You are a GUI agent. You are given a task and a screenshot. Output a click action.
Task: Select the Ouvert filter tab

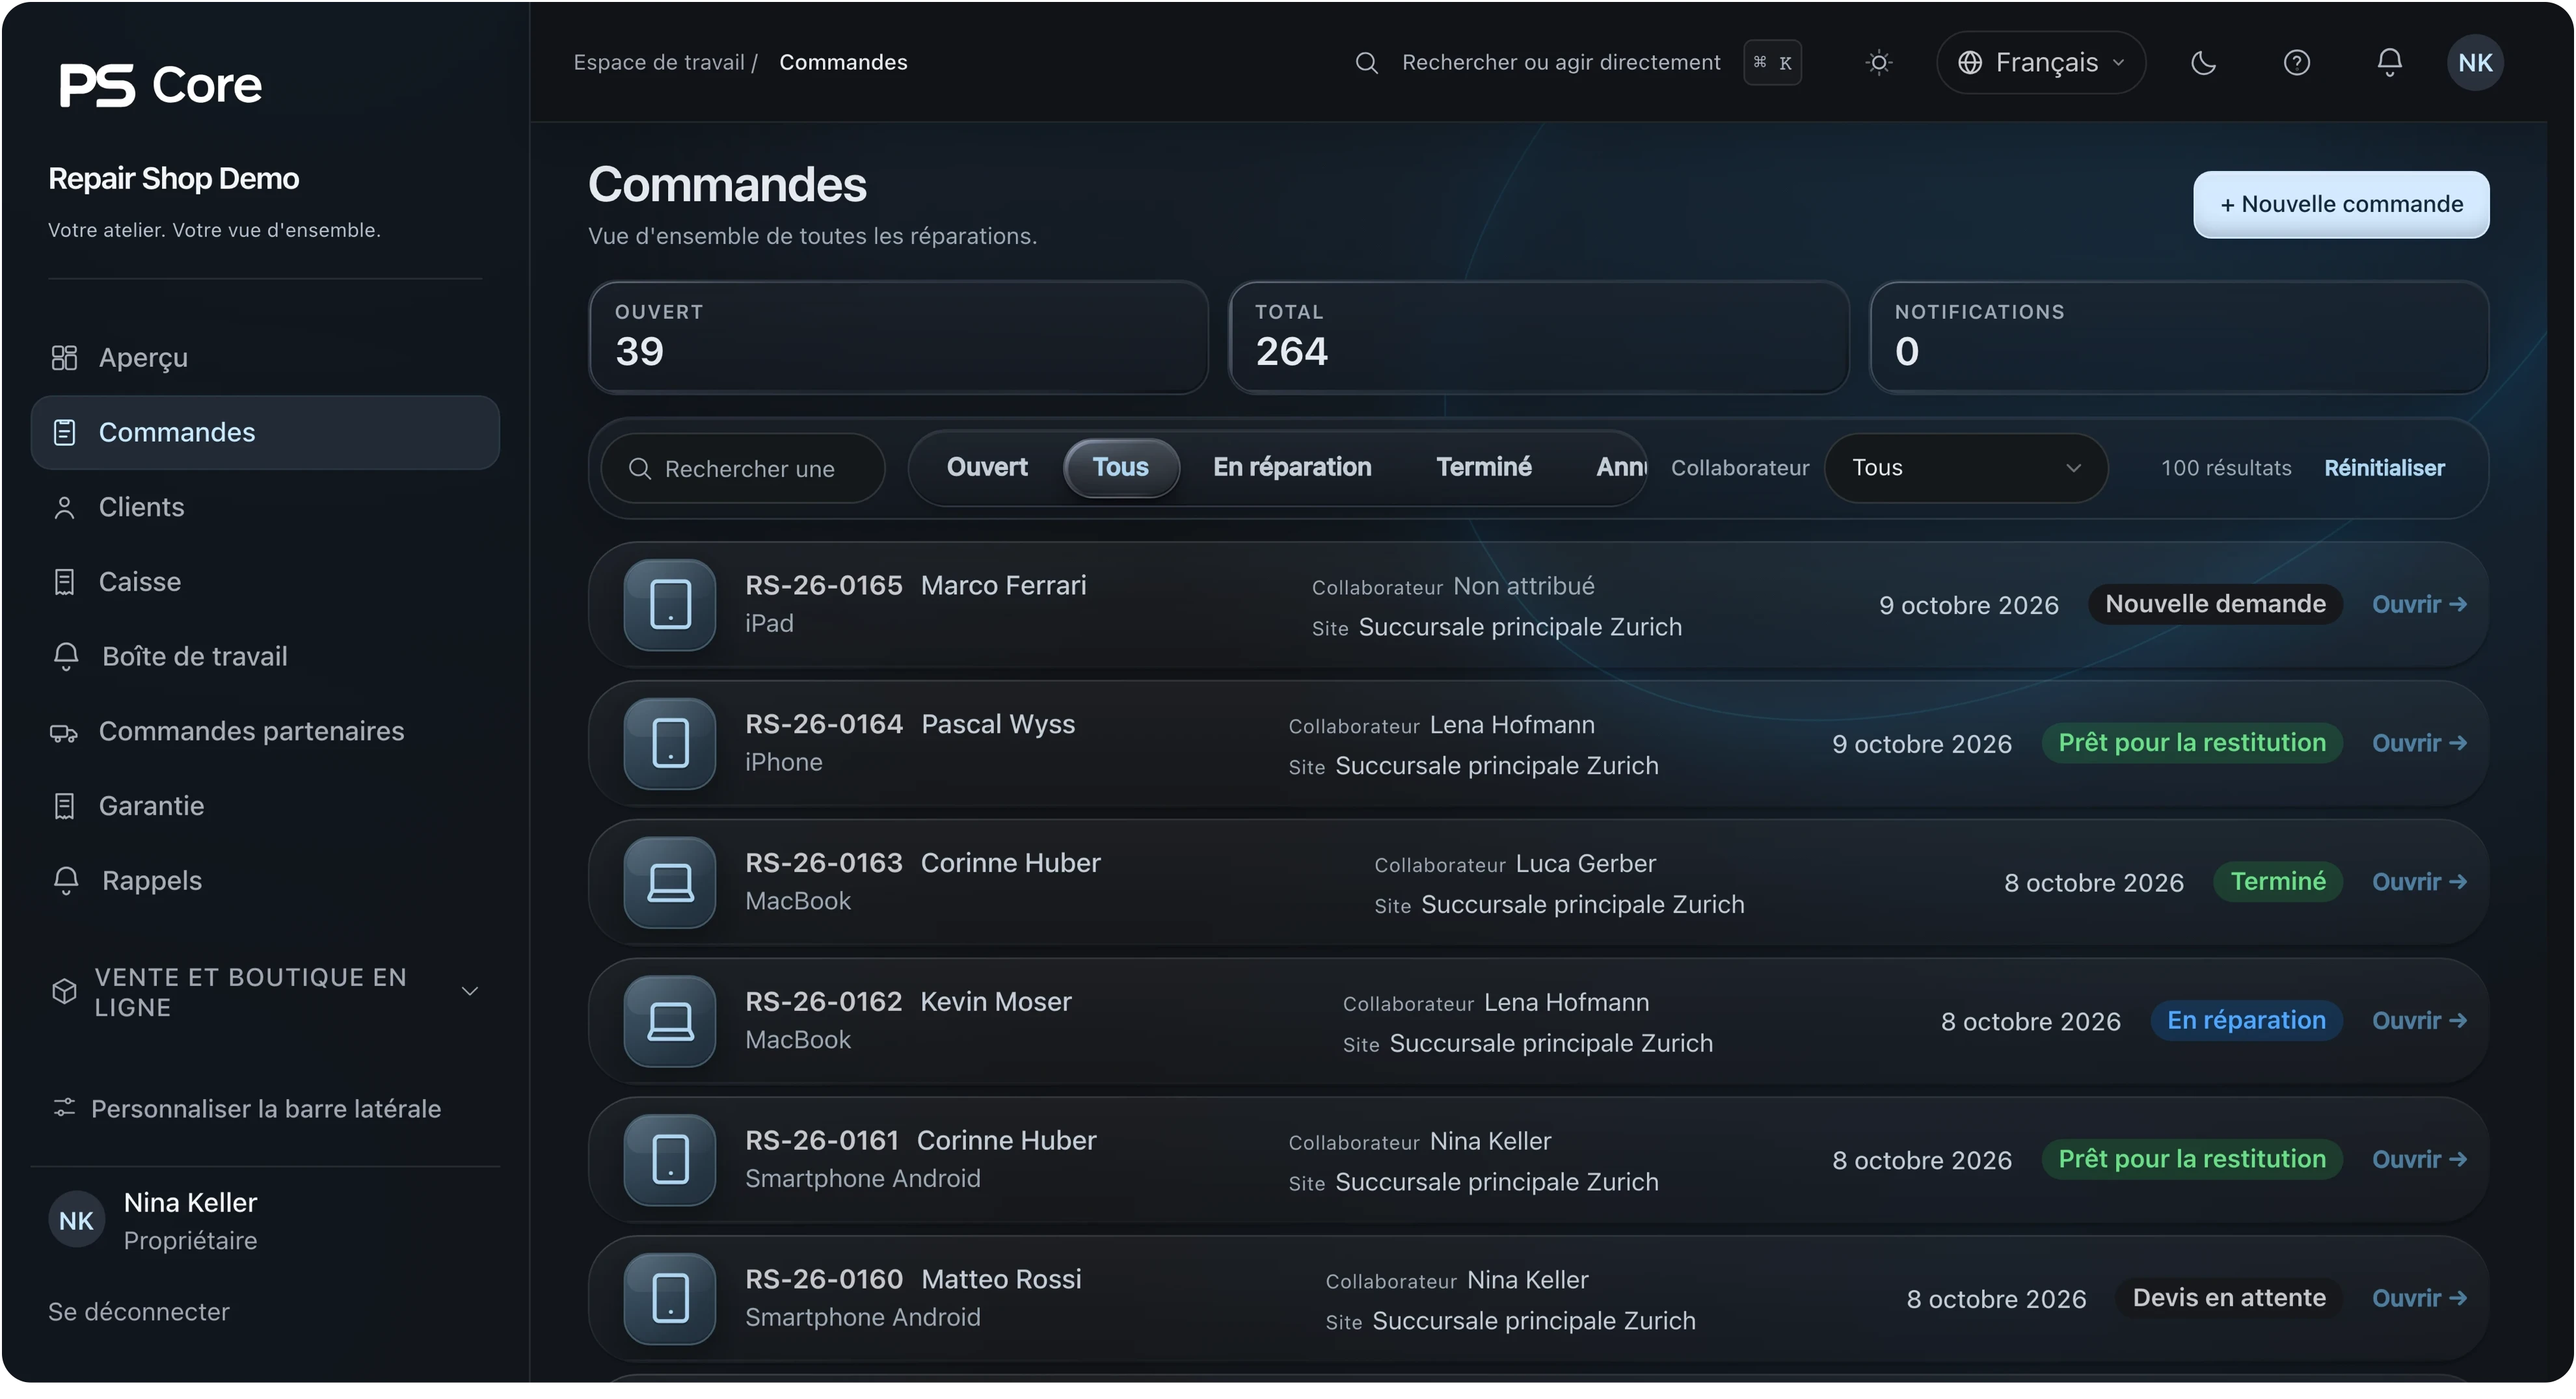[x=987, y=468]
